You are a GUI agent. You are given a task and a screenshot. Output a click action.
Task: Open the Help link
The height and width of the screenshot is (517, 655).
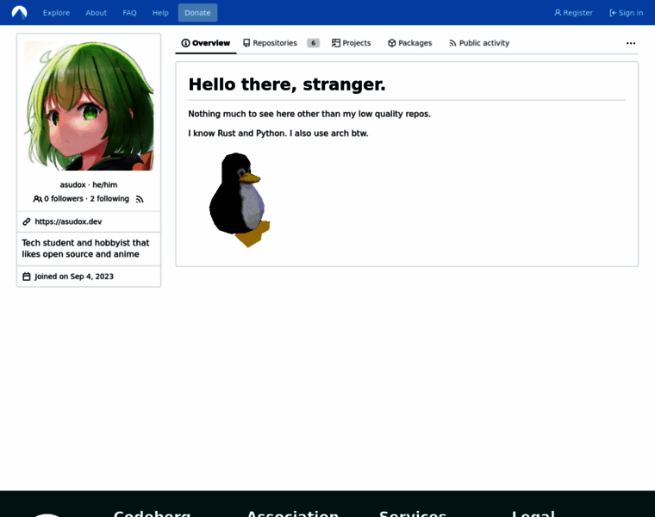(160, 13)
